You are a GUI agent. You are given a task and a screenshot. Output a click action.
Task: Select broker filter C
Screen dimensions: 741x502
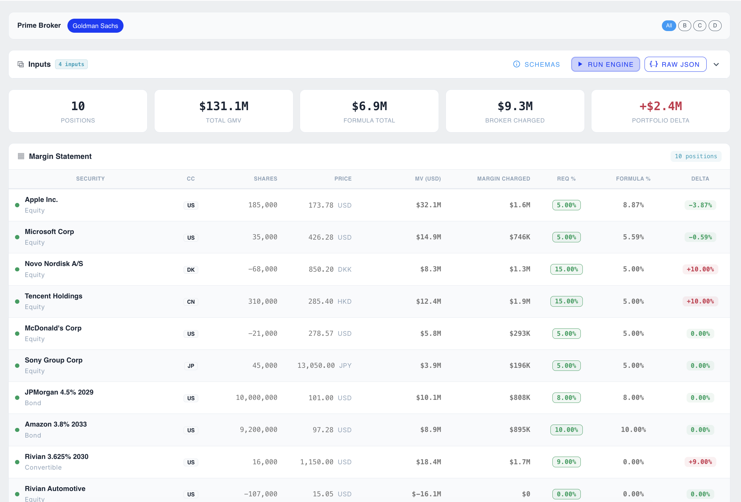click(700, 25)
